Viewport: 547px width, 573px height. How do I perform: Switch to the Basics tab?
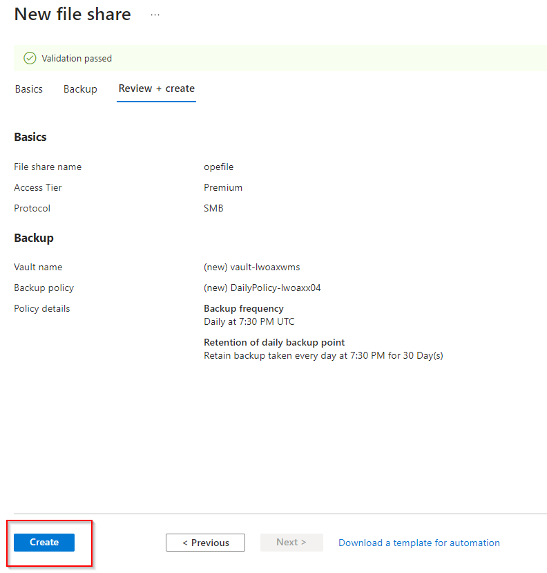click(29, 88)
